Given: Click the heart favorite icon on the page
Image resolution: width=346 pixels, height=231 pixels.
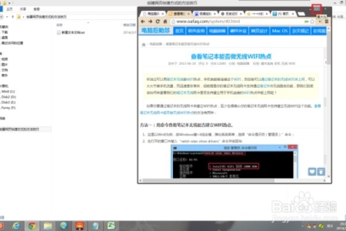Looking at the screenshot, I should (x=312, y=172).
